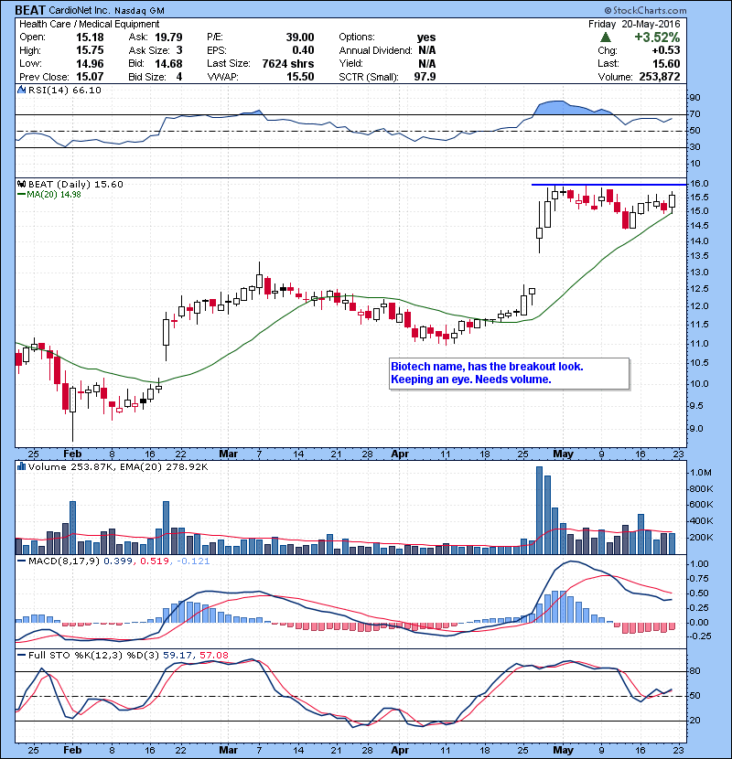The image size is (732, 759).
Task: Select the EPS value 0.40
Action: pos(303,50)
